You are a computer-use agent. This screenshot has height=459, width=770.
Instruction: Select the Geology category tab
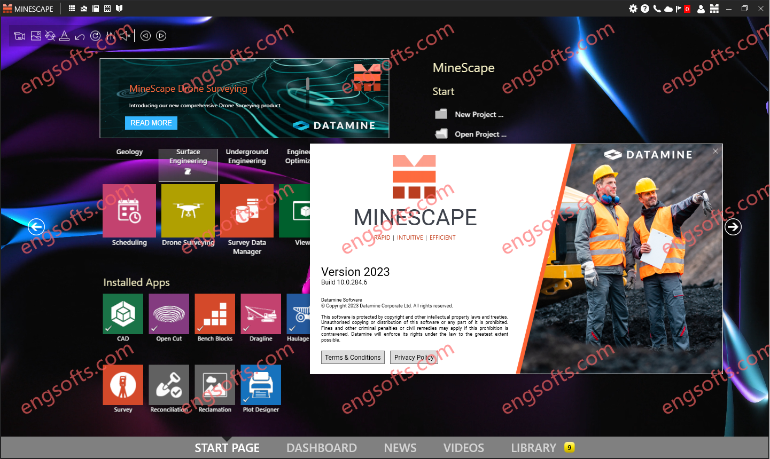pos(129,152)
